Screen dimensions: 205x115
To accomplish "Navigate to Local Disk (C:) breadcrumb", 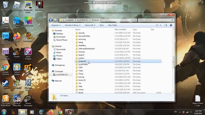I will (83, 20).
